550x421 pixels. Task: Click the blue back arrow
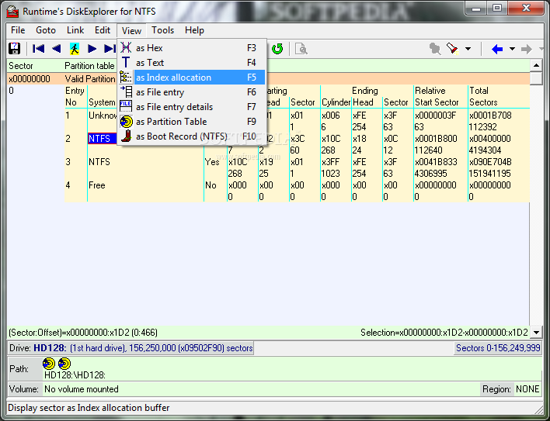(x=497, y=49)
